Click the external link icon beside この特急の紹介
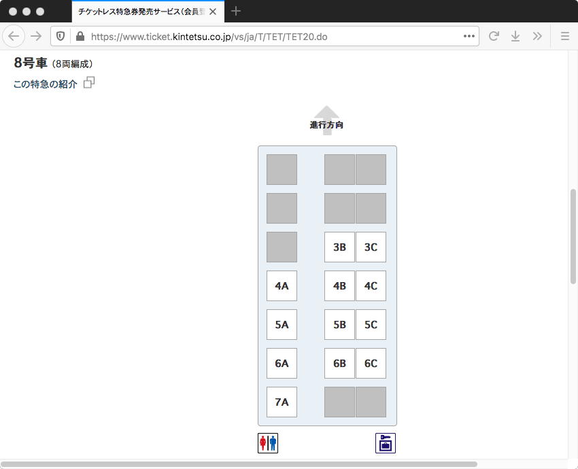Screen dimensions: 578x469 point(89,82)
